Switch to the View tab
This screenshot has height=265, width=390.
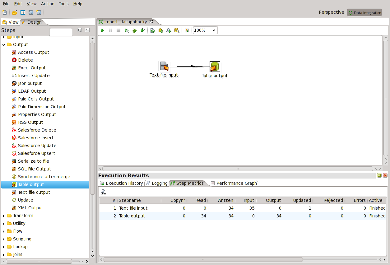11,22
